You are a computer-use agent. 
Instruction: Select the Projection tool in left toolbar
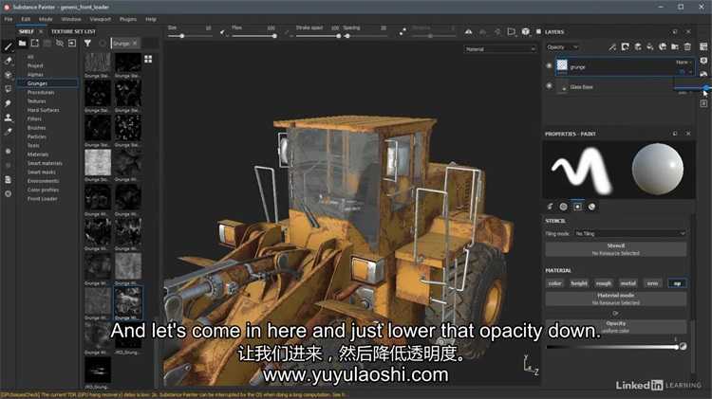click(9, 75)
